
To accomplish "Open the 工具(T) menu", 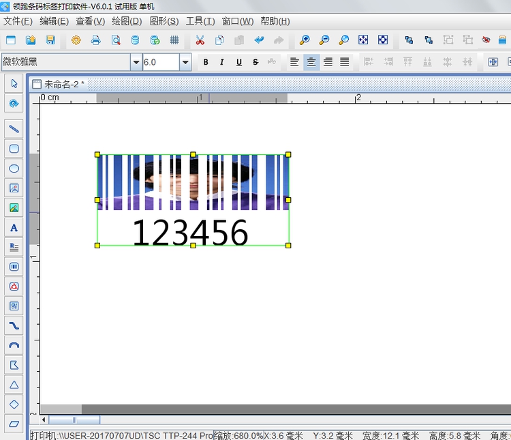I will pyautogui.click(x=200, y=21).
